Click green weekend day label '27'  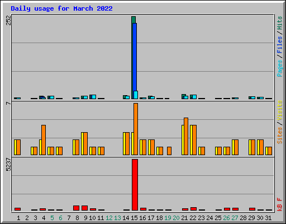click(x=235, y=218)
